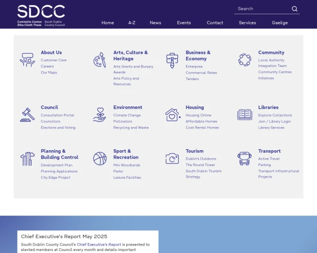
Task: Open Recycling and Waste link
Action: pos(131,128)
